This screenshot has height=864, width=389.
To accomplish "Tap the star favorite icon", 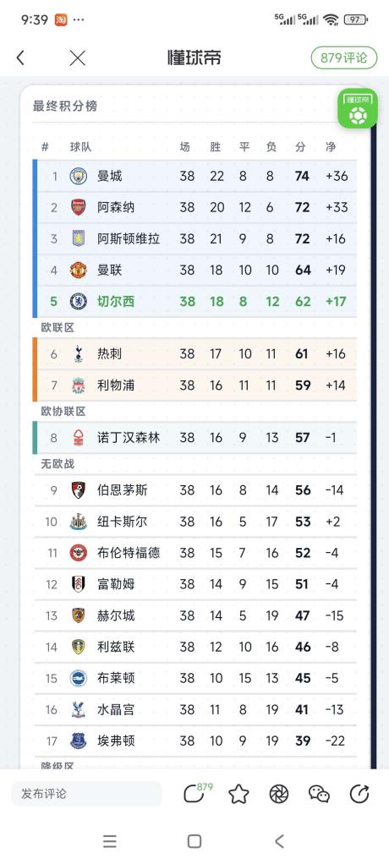I will tap(238, 794).
